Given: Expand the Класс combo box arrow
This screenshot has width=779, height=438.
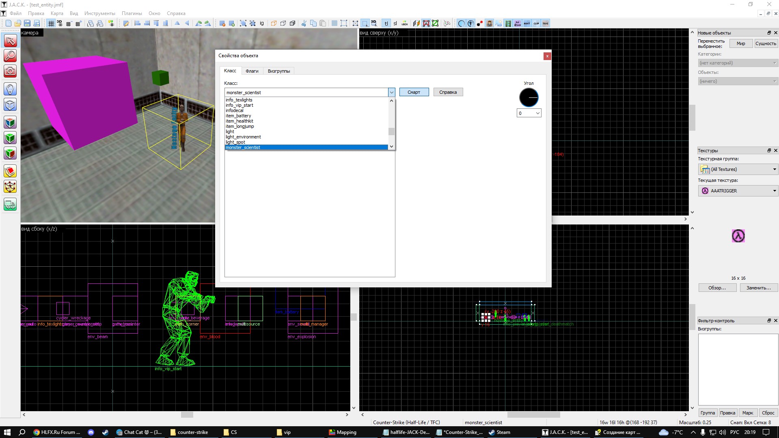Looking at the screenshot, I should 391,93.
